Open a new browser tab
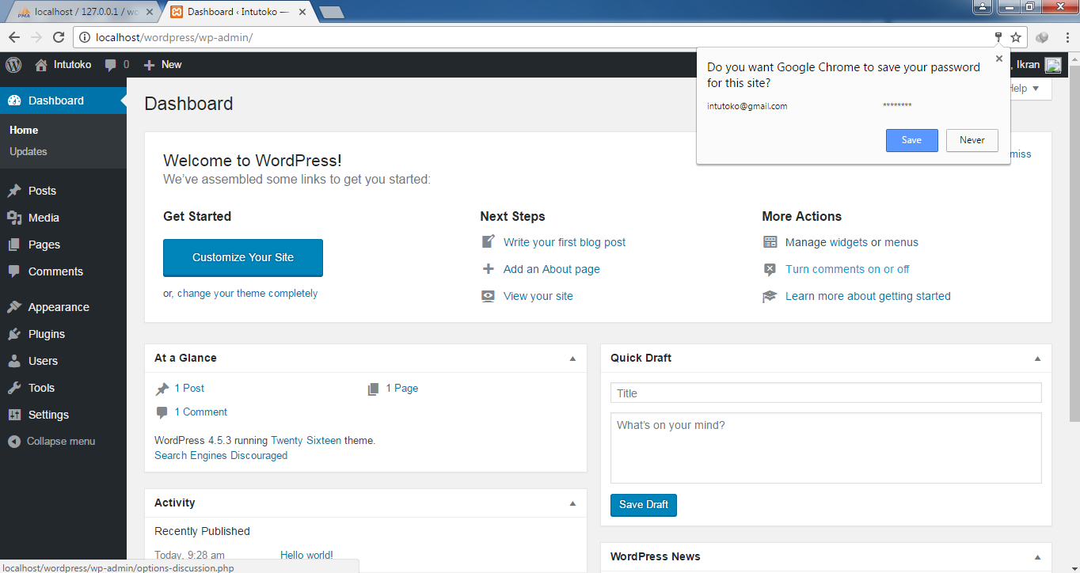The height and width of the screenshot is (573, 1080). [x=331, y=12]
